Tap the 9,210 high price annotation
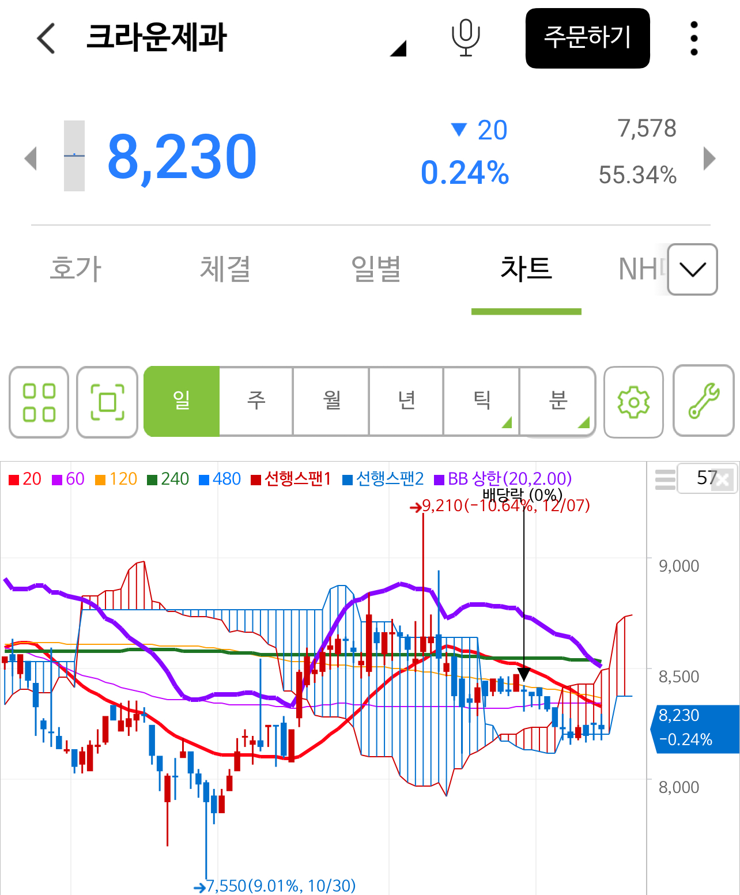The image size is (740, 895). coord(500,506)
